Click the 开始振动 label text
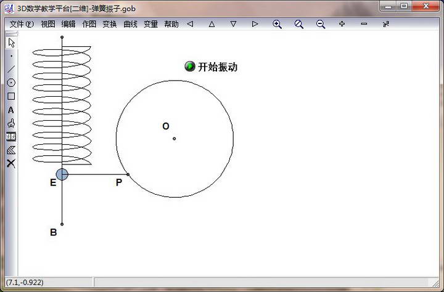Screen dimensions: 444x292 click(x=218, y=67)
